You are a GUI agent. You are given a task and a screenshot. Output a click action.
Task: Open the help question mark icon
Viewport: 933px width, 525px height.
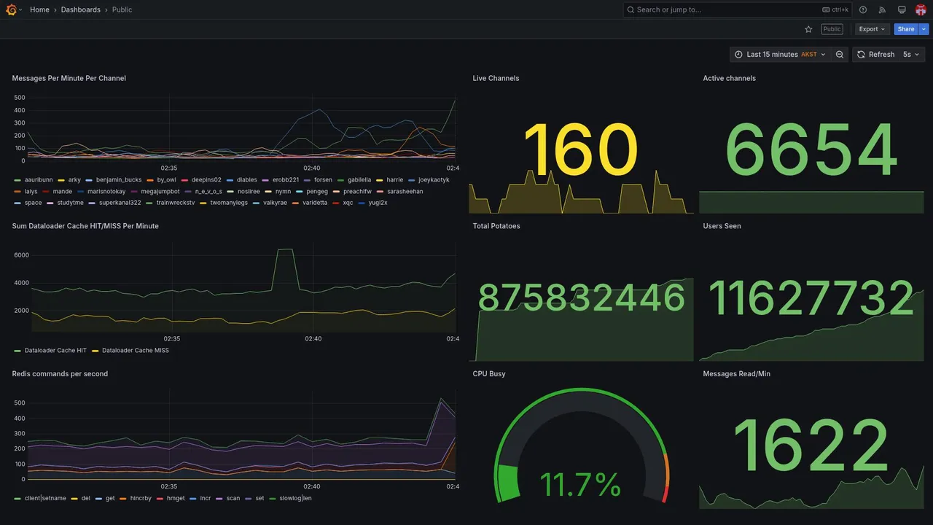click(x=863, y=9)
